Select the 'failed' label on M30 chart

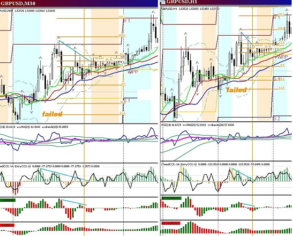coord(52,114)
